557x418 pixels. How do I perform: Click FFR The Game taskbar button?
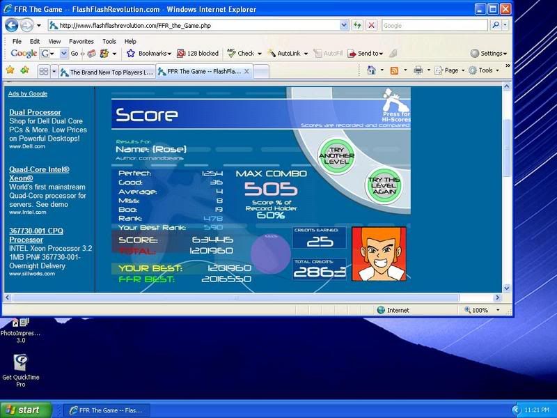[x=107, y=410]
